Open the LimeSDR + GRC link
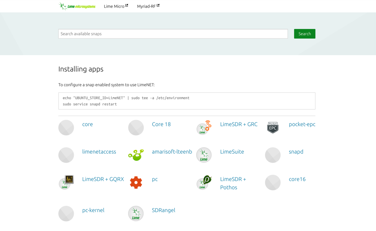Viewport: 376px width, 231px height. [x=239, y=124]
